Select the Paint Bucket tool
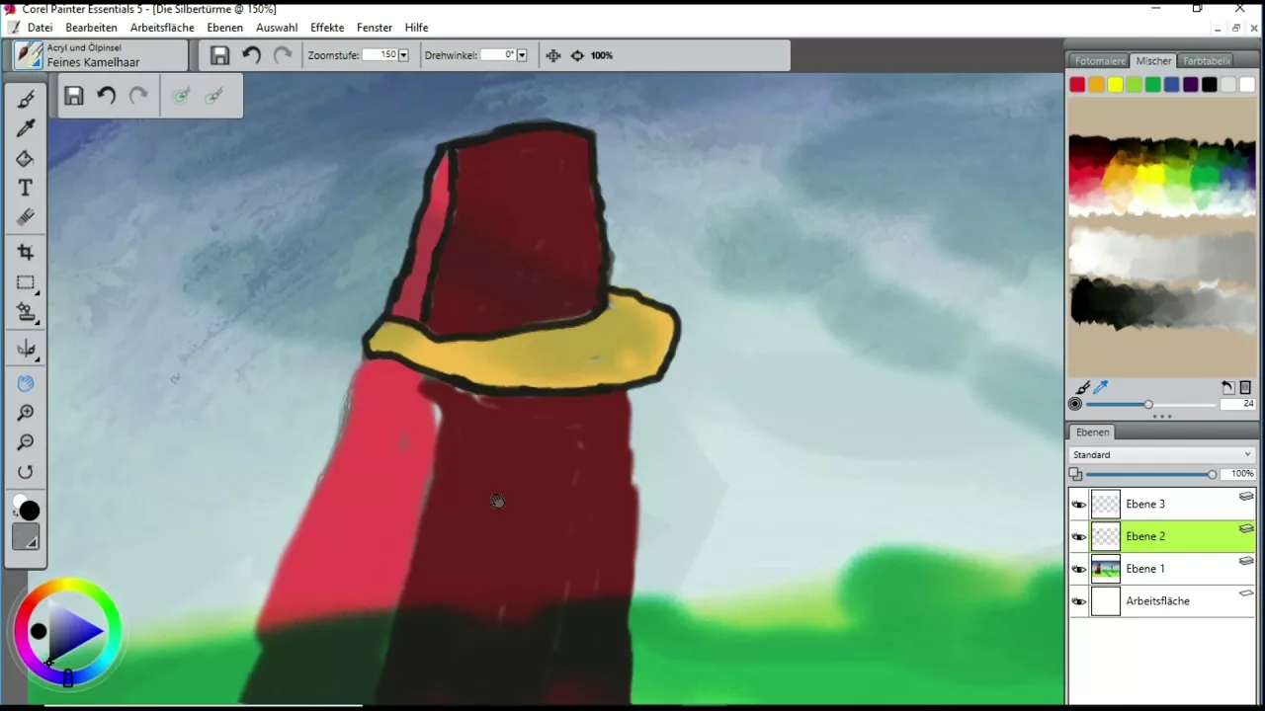The image size is (1265, 711). 26,158
